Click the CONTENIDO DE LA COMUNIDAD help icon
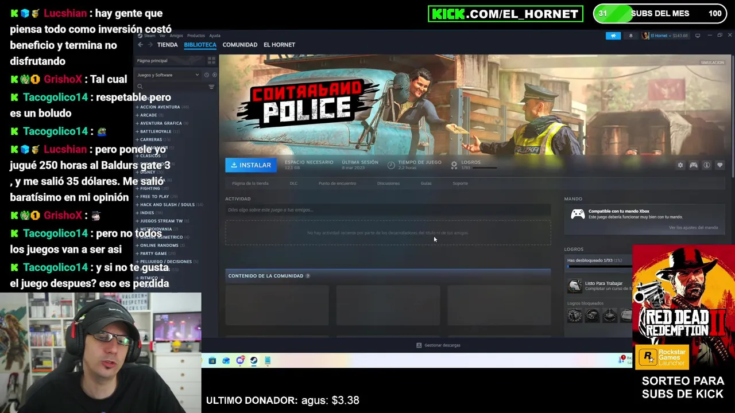The width and height of the screenshot is (735, 413). (308, 276)
